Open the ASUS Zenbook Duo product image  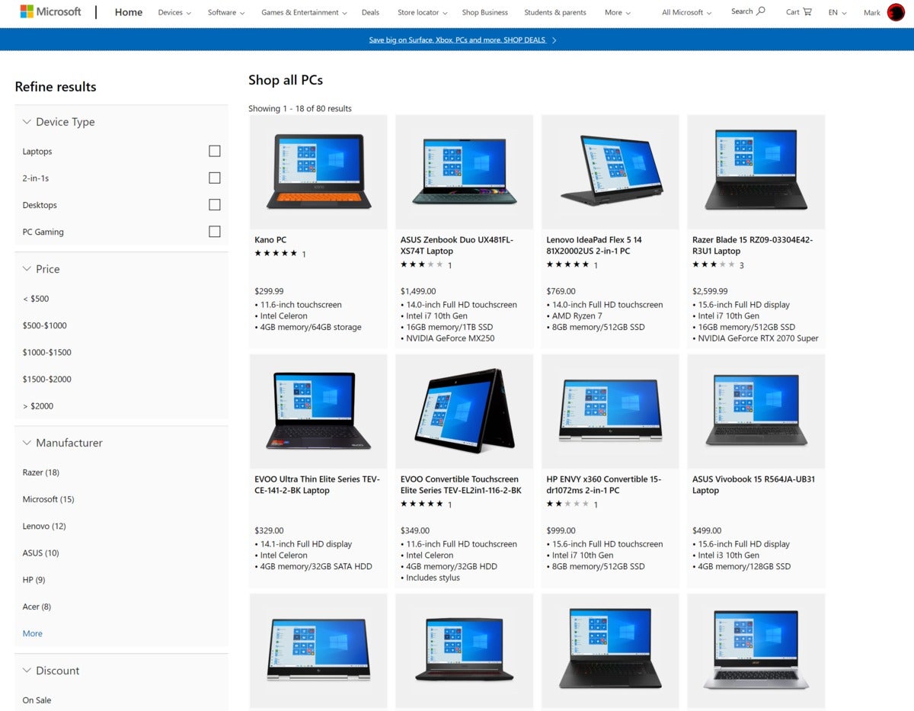[465, 172]
